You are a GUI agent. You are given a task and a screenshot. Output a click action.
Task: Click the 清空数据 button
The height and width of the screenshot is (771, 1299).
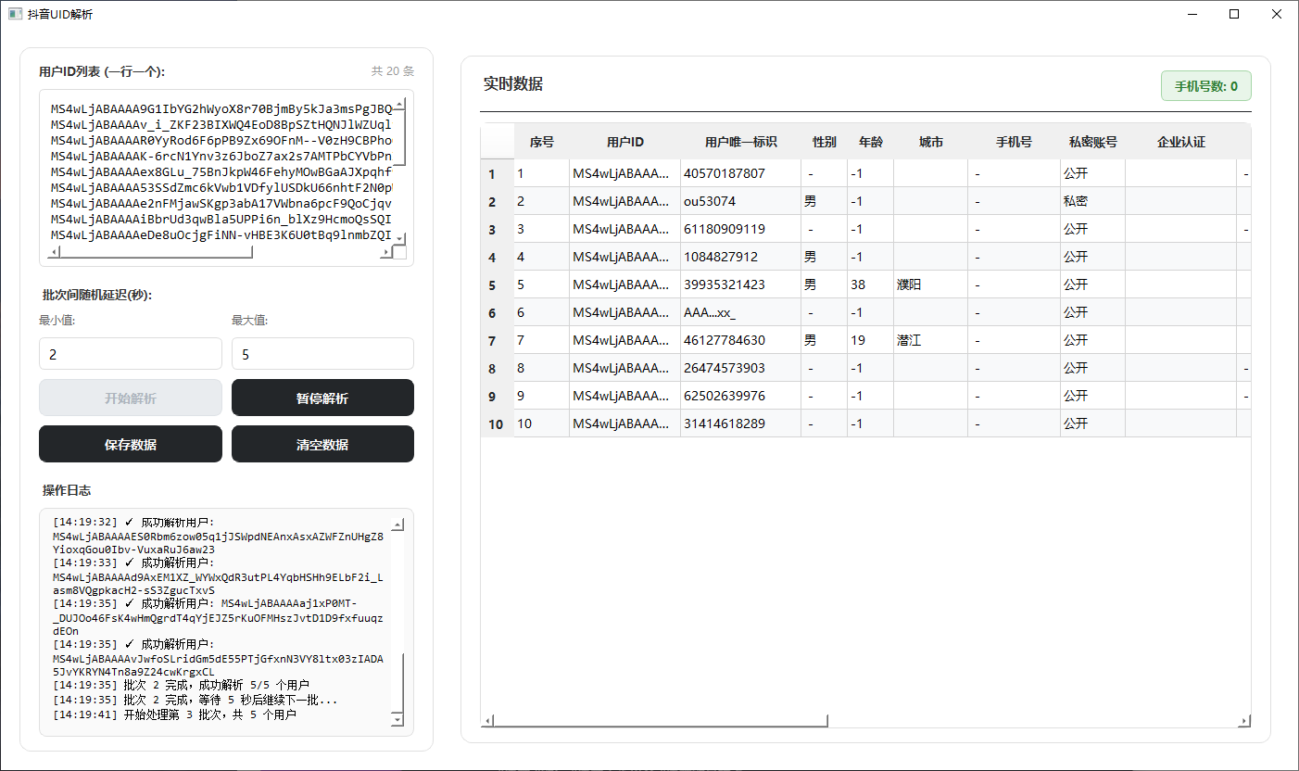point(322,444)
